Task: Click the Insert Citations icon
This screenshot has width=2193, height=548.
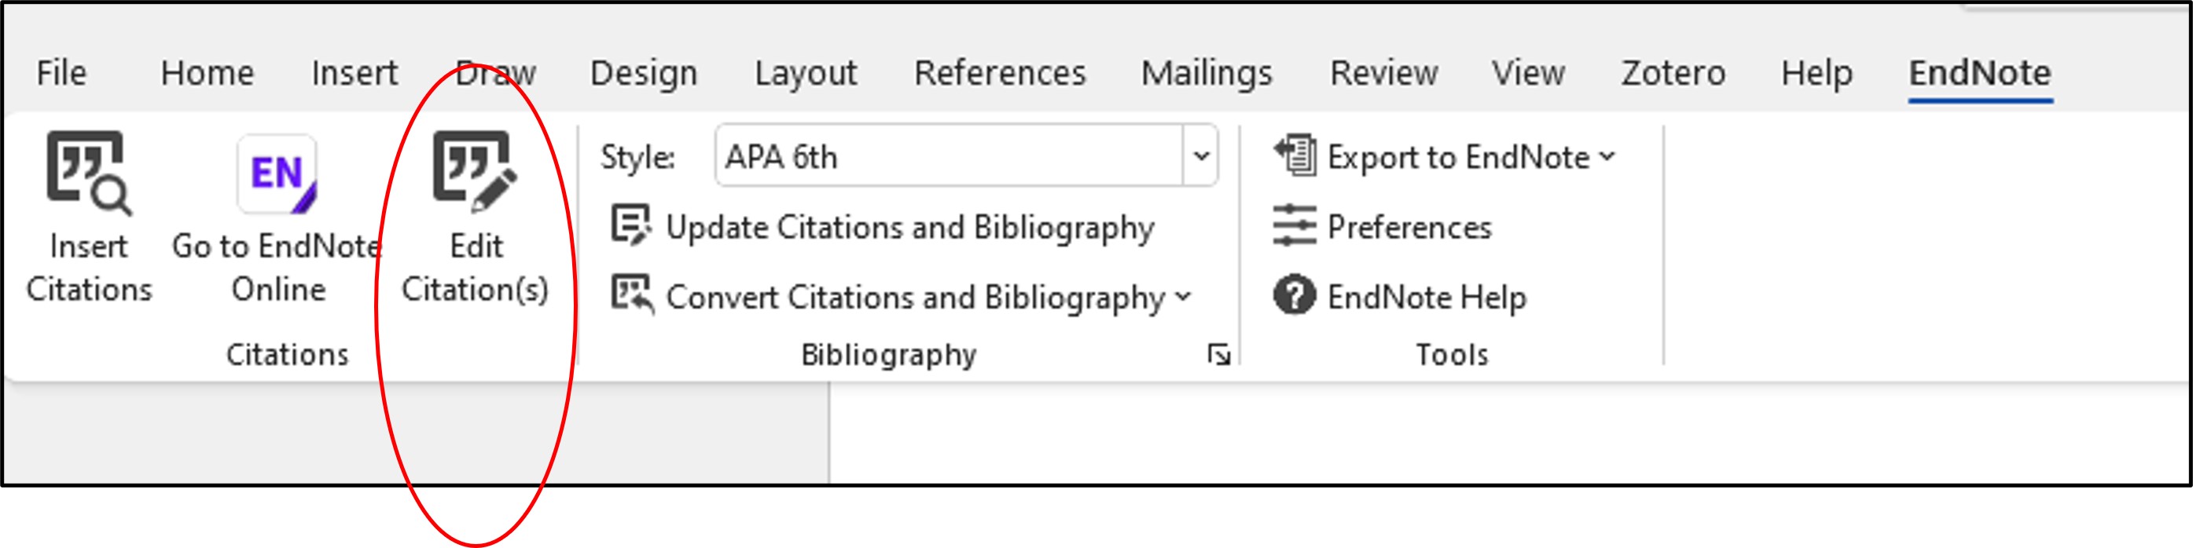Action: pyautogui.click(x=89, y=173)
